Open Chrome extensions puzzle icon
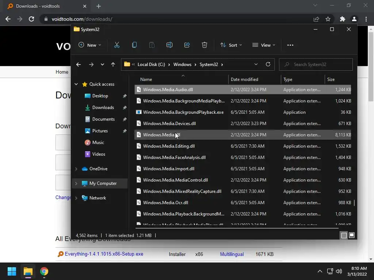Screen dimensions: 374x280 pyautogui.click(x=343, y=19)
